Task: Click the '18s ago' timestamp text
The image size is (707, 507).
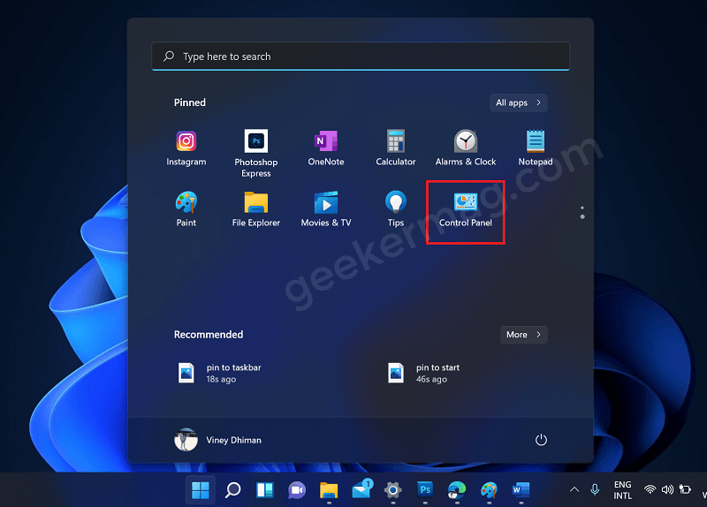Action: [x=221, y=380]
